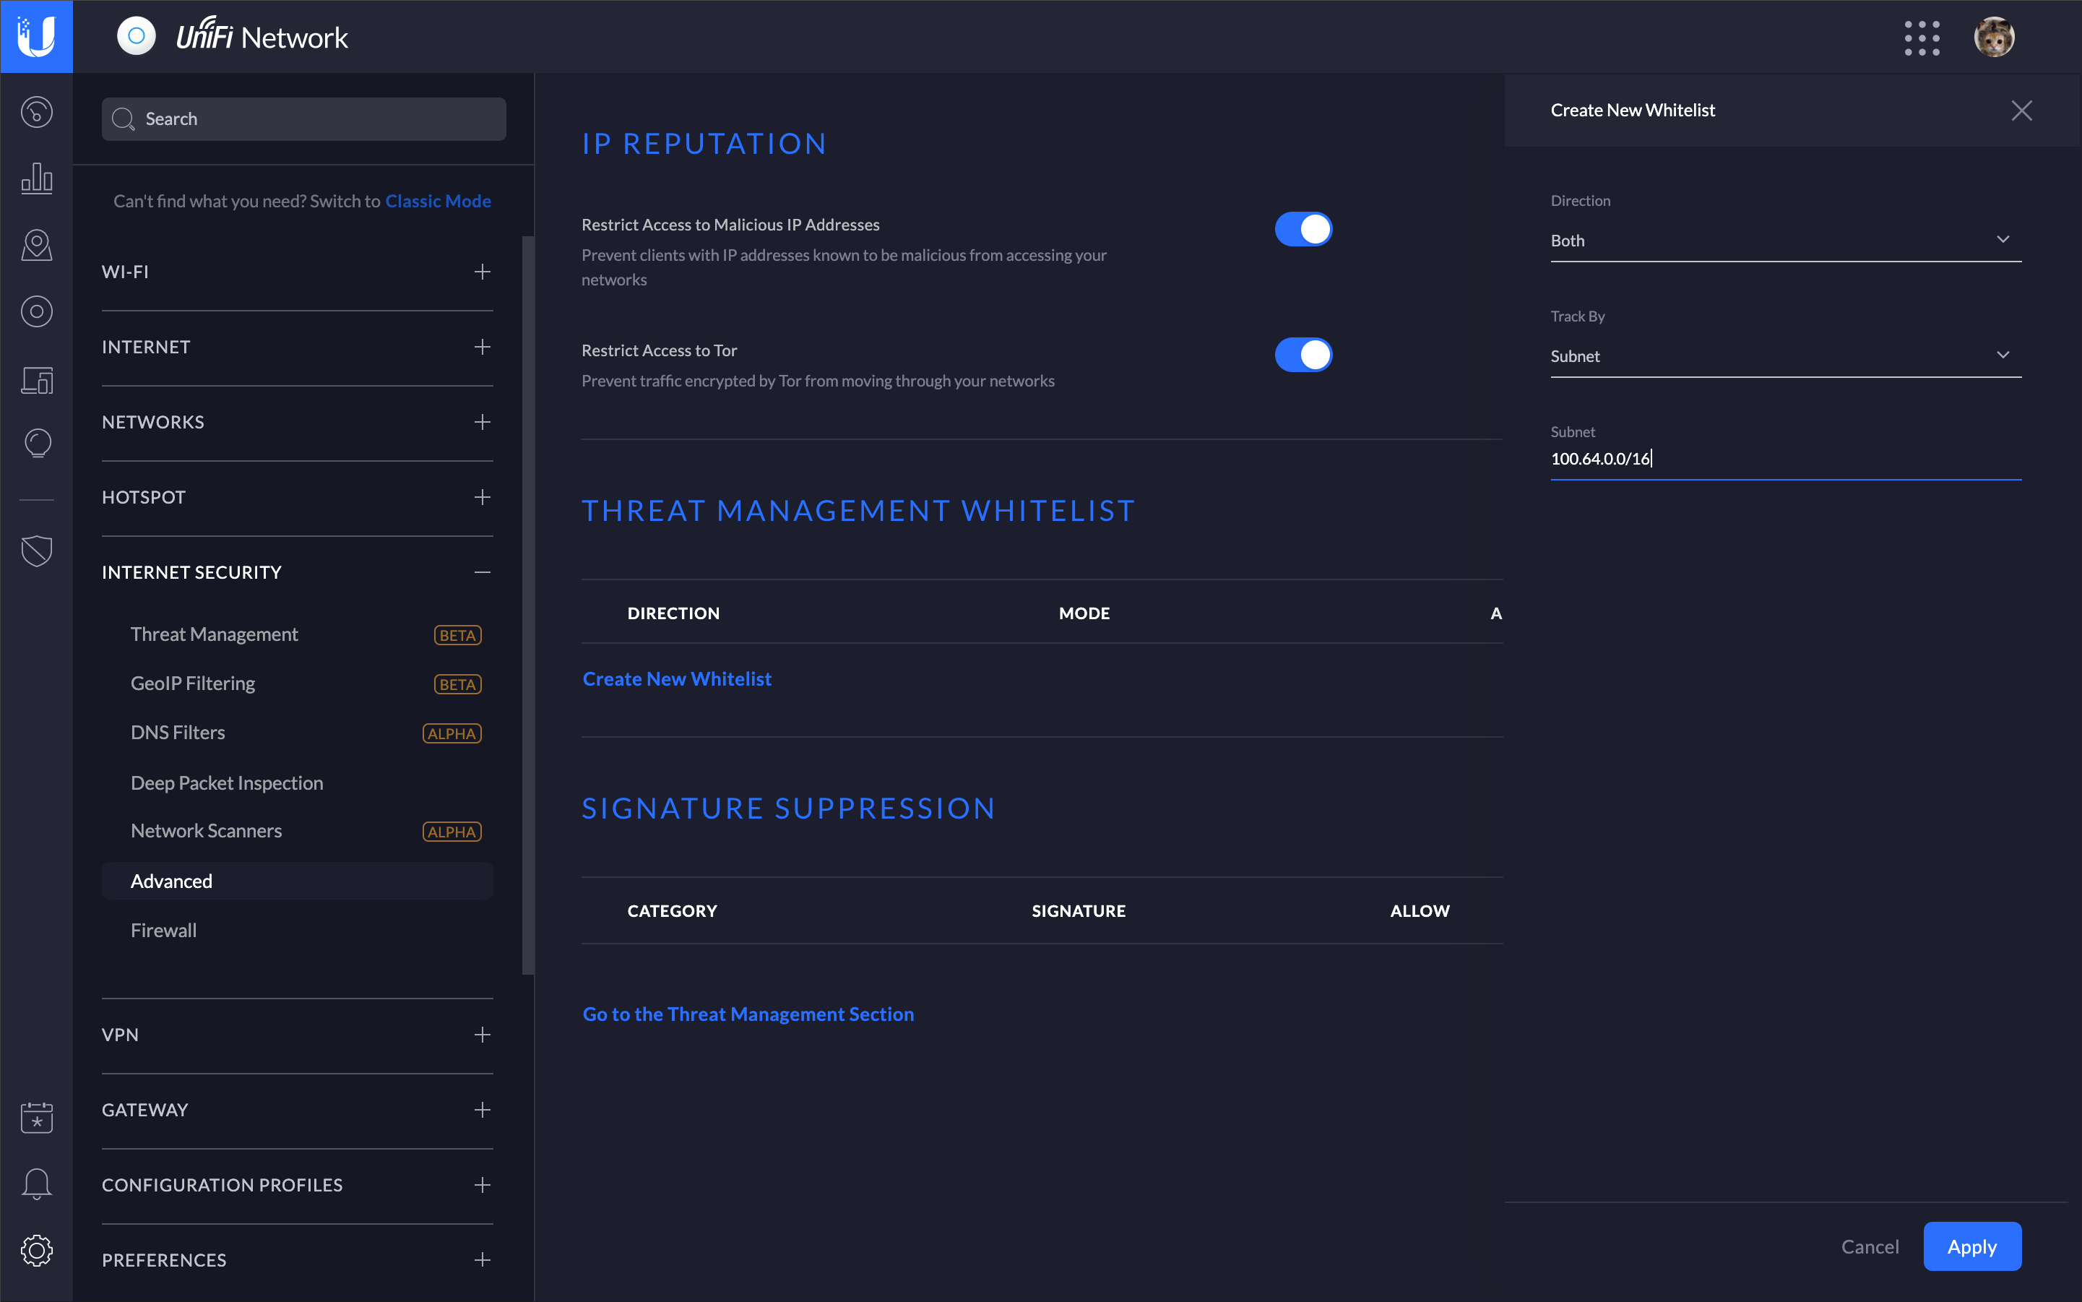Click the Classic Mode link

[439, 201]
